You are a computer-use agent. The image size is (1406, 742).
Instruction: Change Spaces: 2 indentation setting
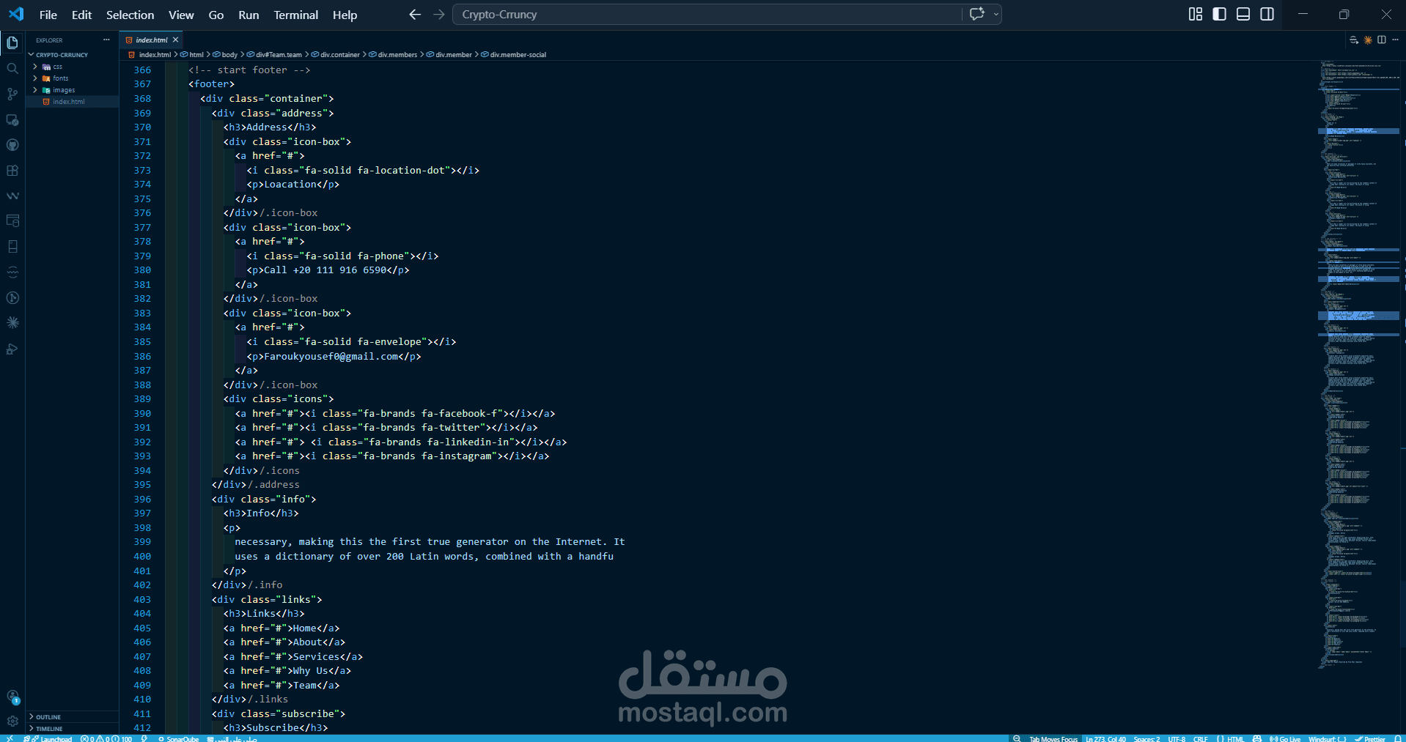(x=1146, y=738)
